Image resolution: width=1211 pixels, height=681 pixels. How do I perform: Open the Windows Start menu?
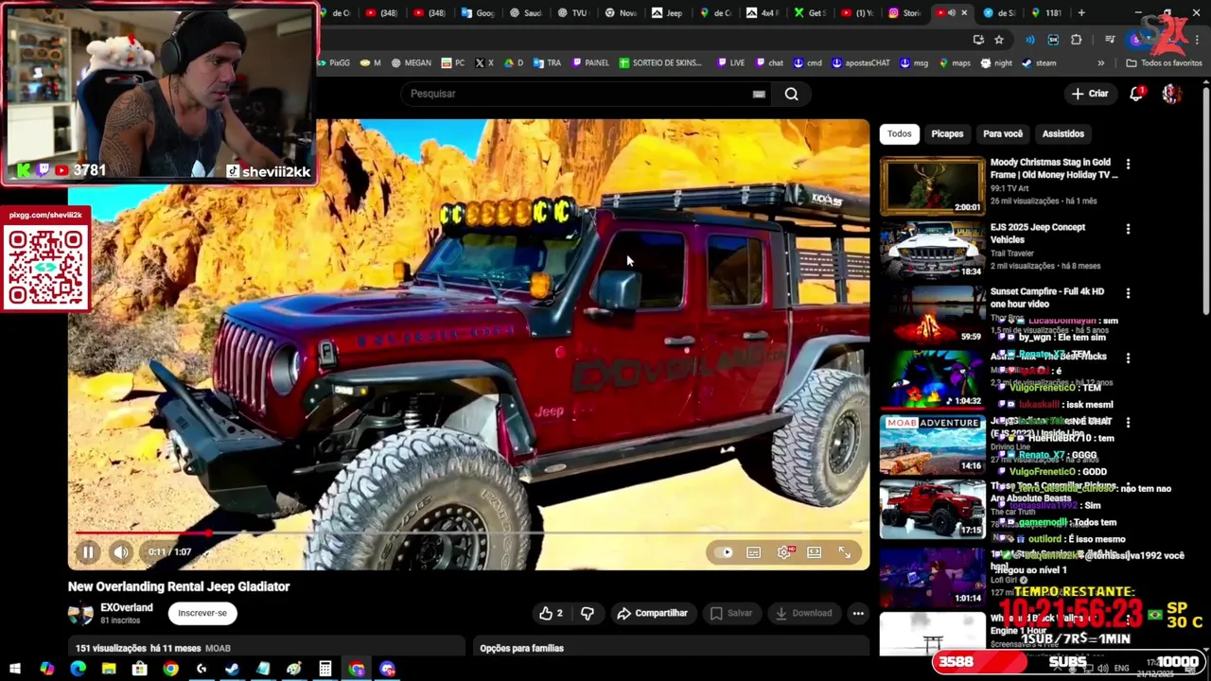(x=15, y=669)
